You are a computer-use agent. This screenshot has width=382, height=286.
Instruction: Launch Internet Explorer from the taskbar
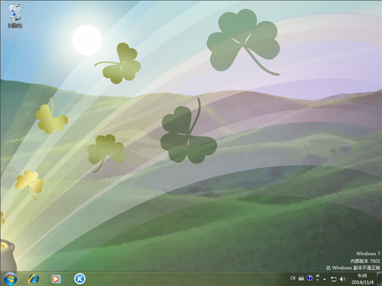(x=34, y=278)
